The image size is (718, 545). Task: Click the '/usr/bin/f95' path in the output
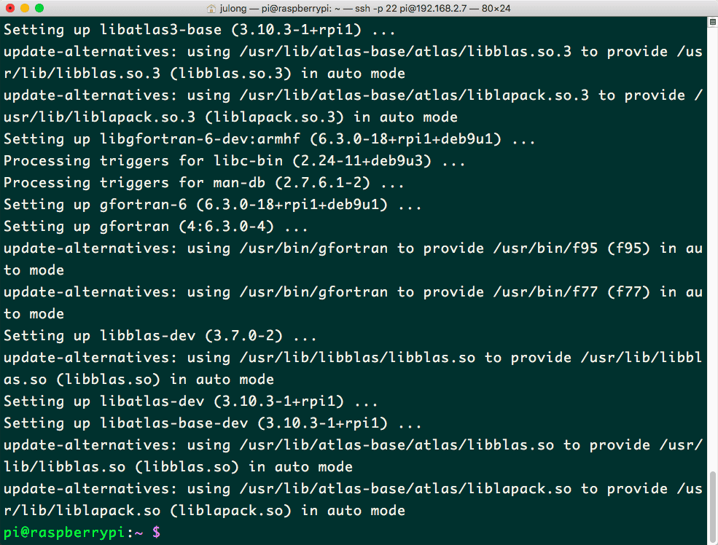[545, 248]
